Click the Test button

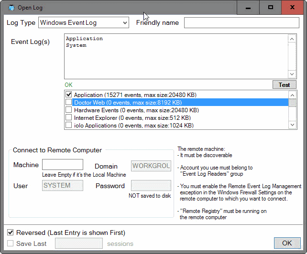285,85
